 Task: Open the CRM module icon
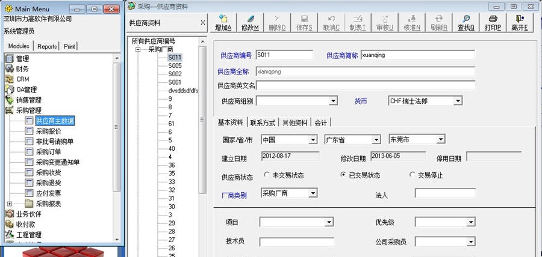point(9,79)
